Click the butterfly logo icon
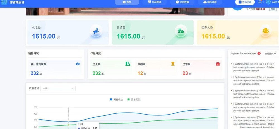The width and height of the screenshot is (279, 129). click(4, 2)
